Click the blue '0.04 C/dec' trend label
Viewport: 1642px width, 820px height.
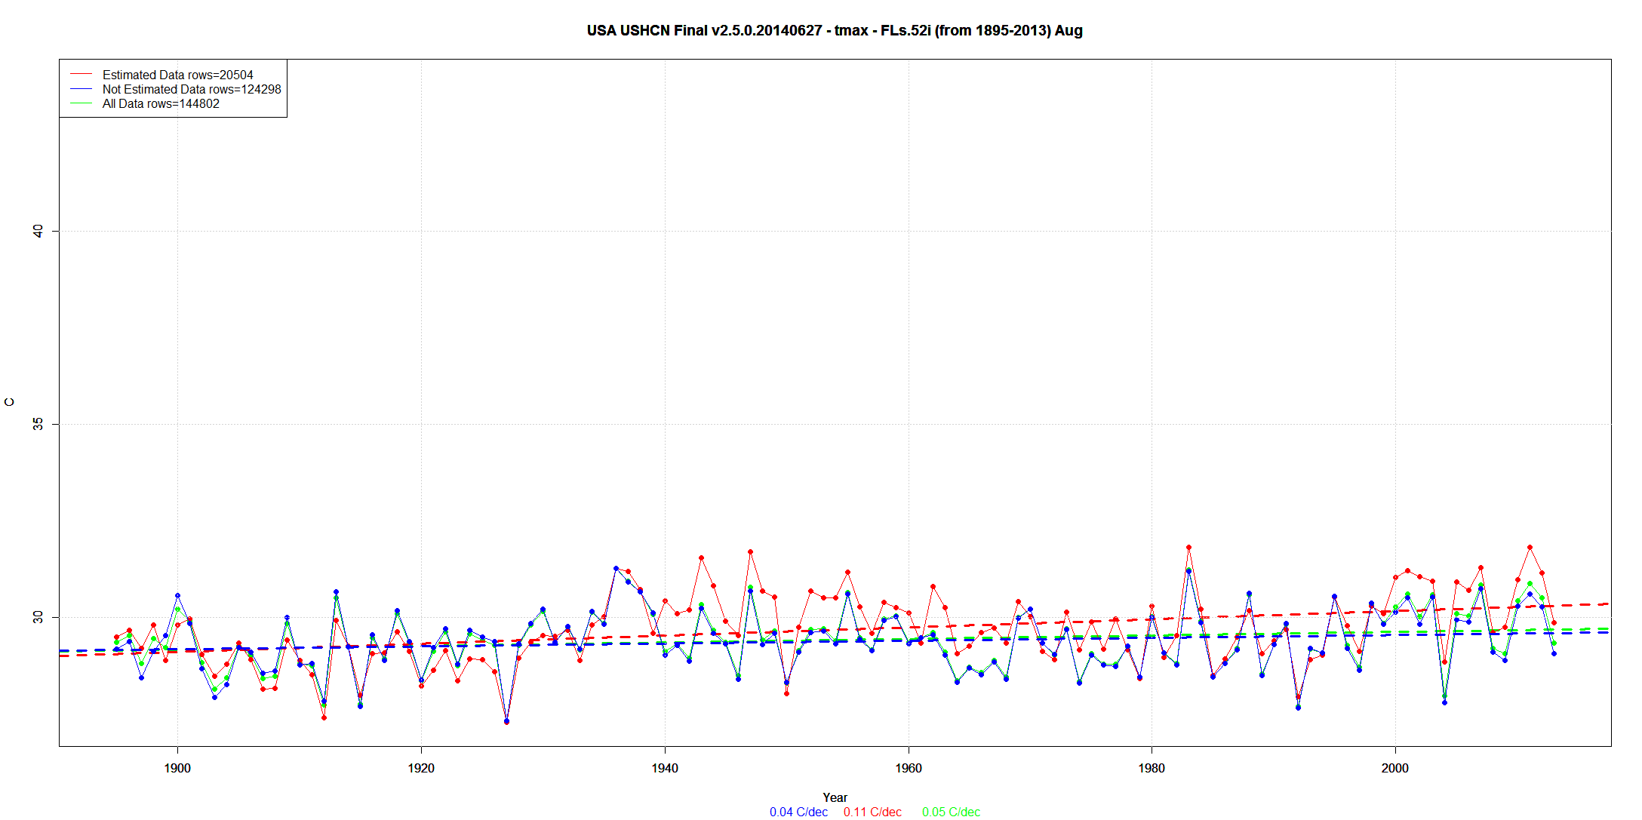(x=798, y=812)
